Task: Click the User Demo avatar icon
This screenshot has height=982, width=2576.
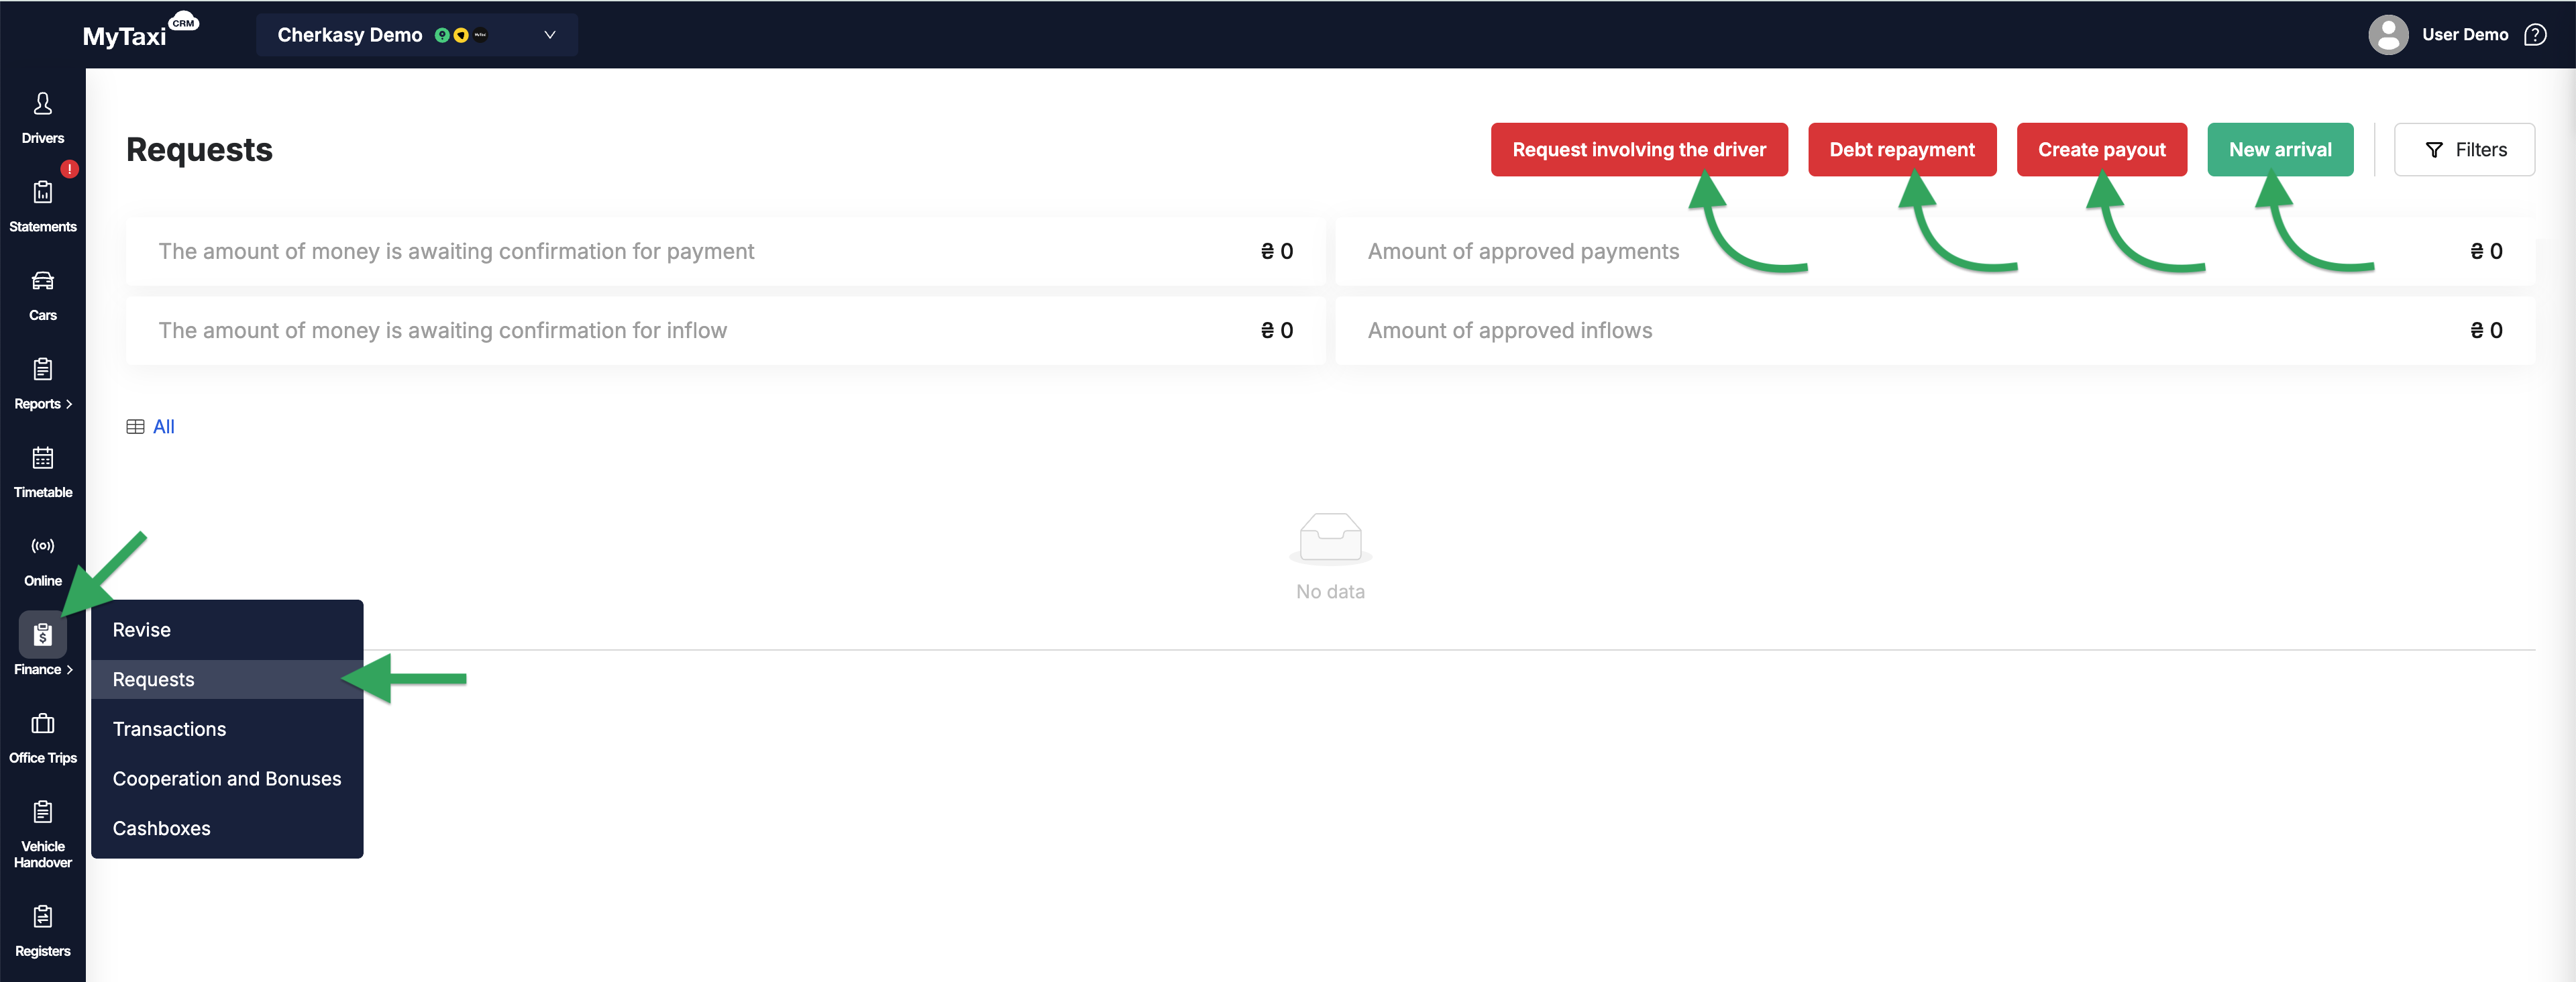Action: (2388, 35)
